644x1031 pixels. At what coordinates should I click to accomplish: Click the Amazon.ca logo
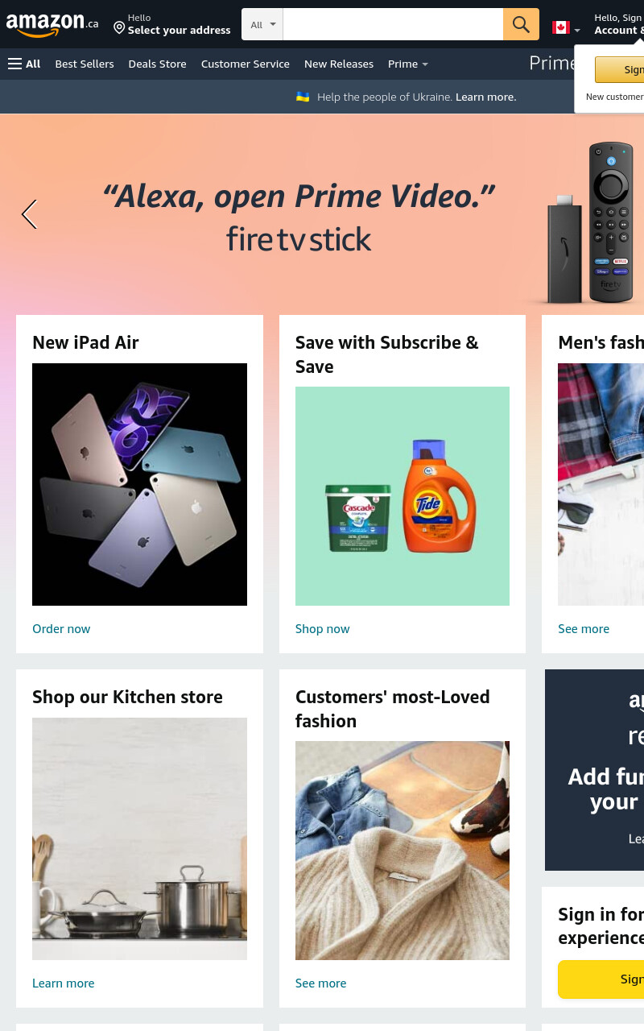[x=52, y=24]
